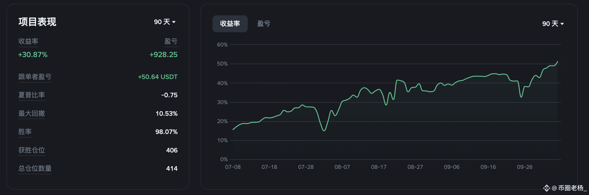Click the 收益率 label in the stats panel
The image size is (589, 195).
tap(28, 41)
